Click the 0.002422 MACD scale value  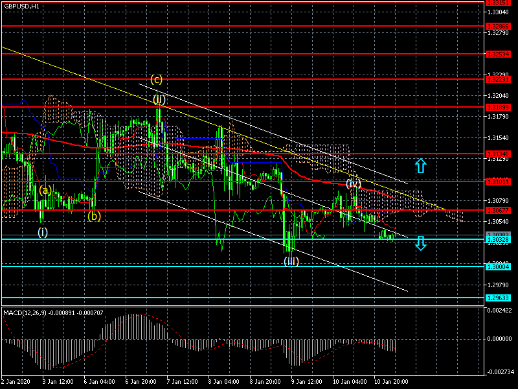click(499, 311)
